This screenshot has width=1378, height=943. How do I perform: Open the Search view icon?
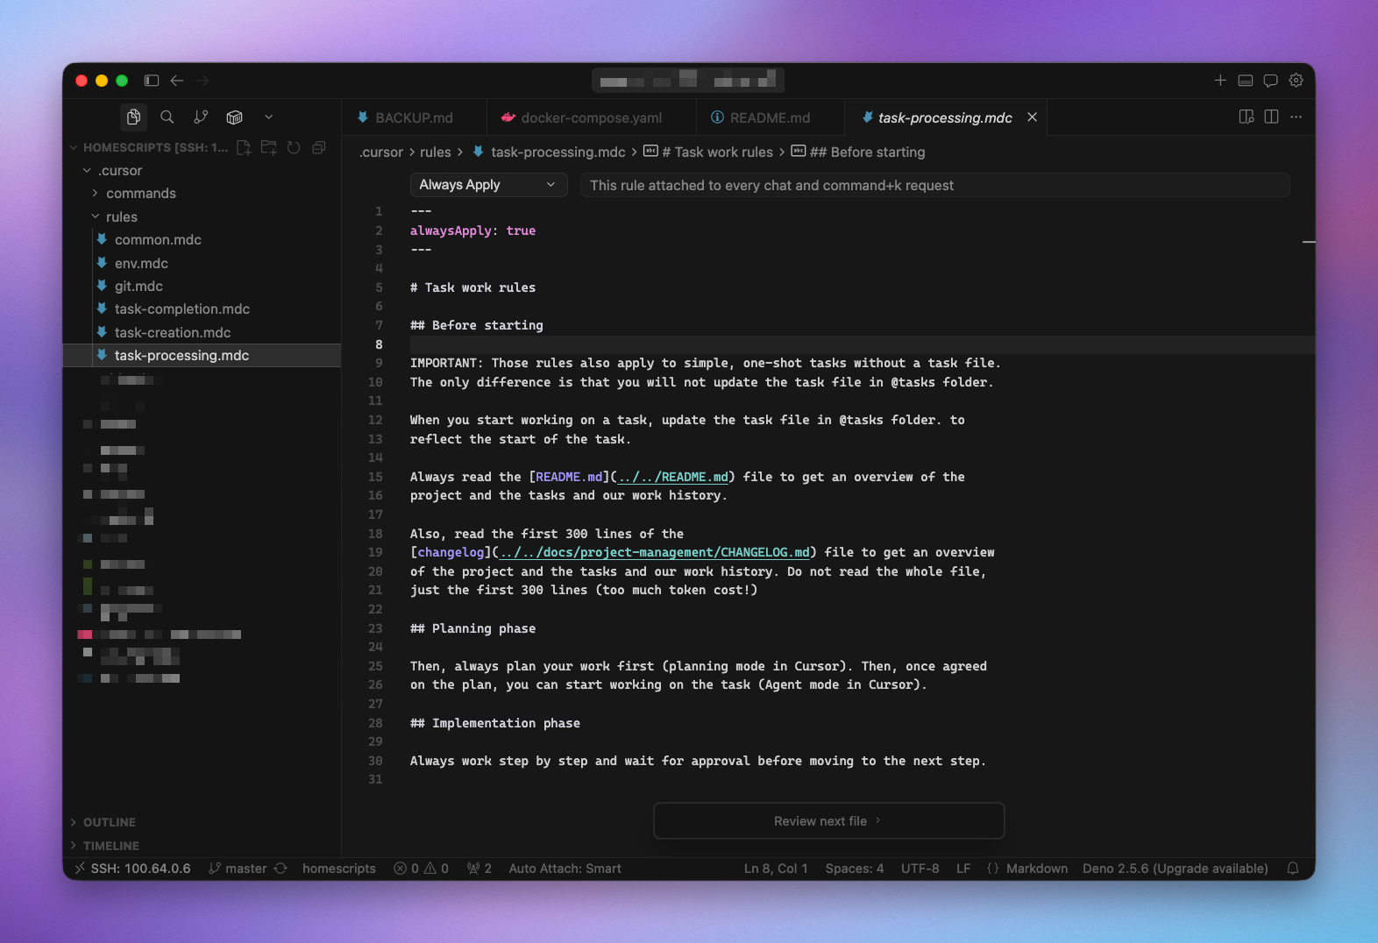point(167,117)
